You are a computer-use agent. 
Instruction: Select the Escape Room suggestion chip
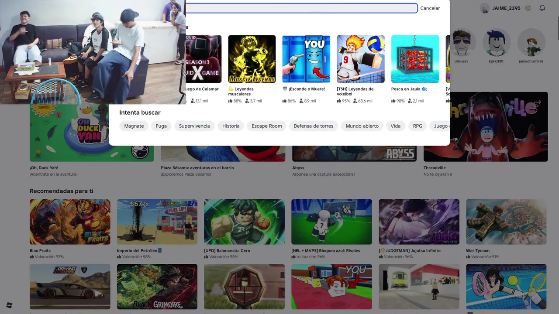coord(266,126)
